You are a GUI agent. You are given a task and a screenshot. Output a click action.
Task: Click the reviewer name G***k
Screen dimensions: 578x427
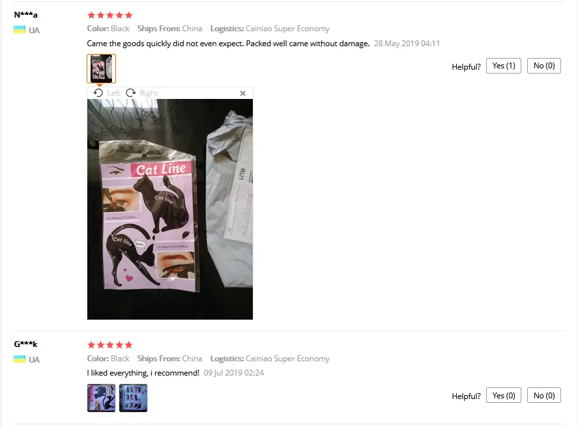click(26, 344)
